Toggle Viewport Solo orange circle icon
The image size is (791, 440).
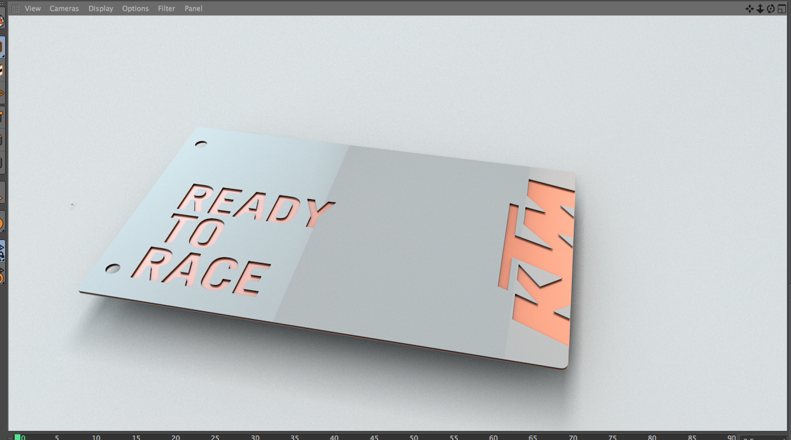point(2,224)
